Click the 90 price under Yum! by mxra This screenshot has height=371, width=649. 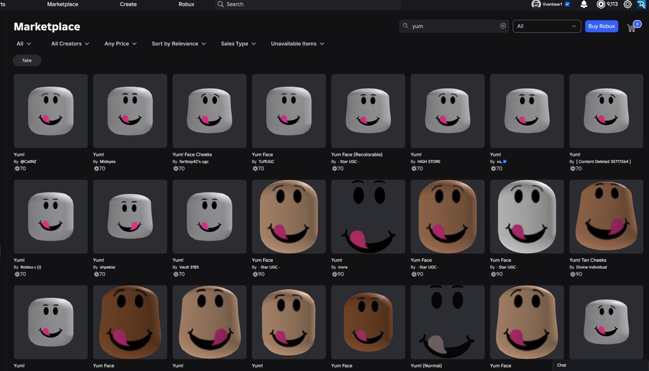(337, 275)
